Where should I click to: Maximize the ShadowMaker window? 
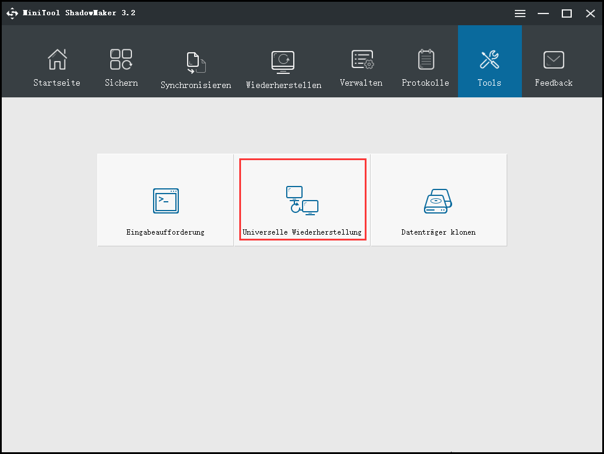pos(566,13)
